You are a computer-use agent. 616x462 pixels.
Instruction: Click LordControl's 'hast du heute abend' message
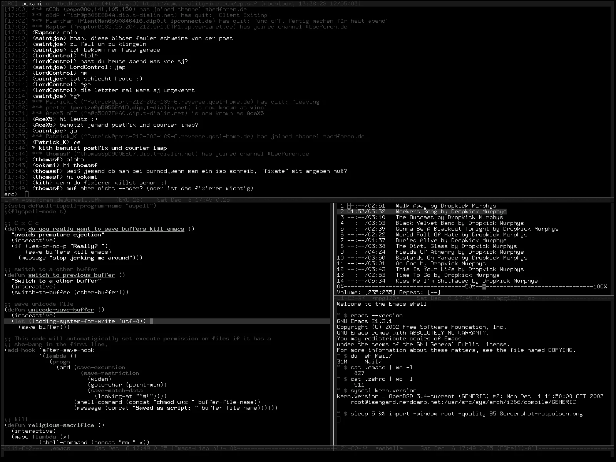pos(110,61)
